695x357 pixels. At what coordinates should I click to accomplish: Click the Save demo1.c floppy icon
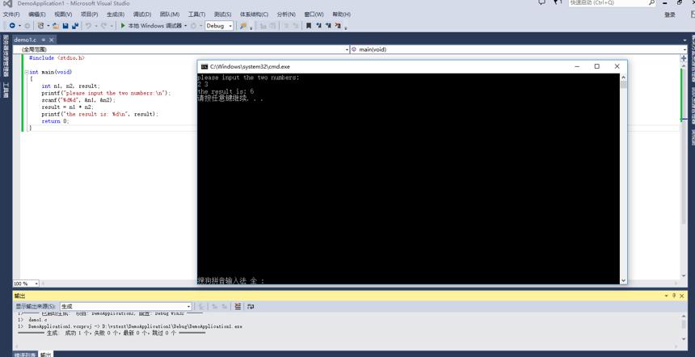65,26
